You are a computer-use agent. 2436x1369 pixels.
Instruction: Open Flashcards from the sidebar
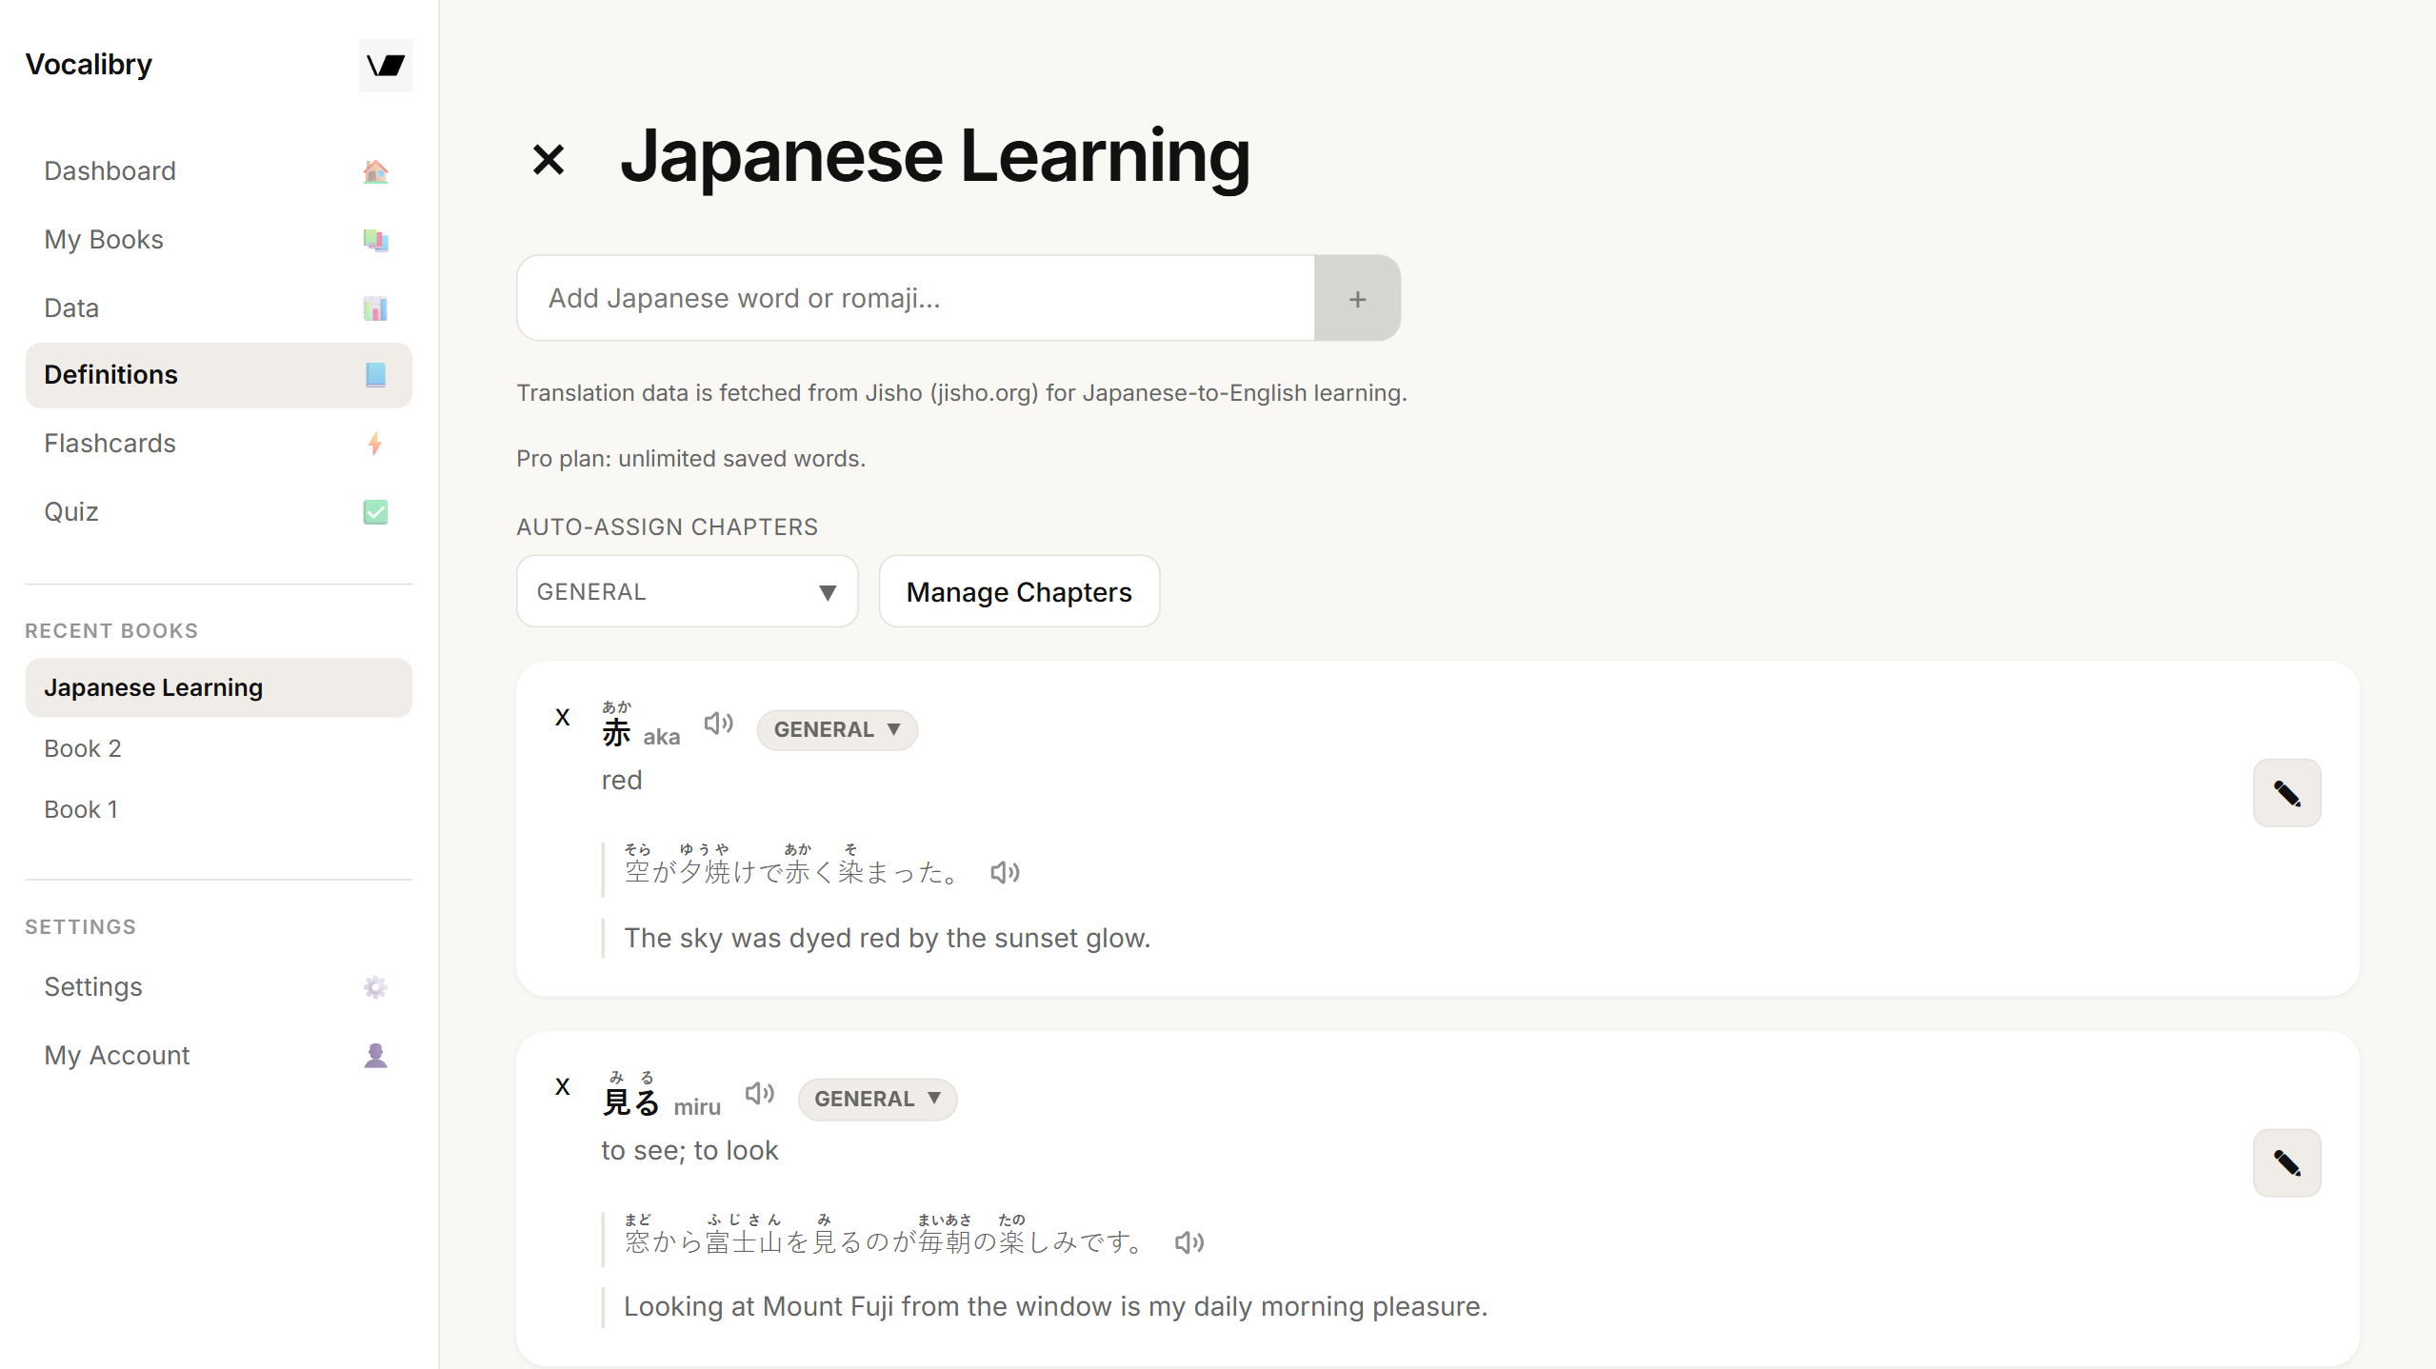tap(218, 443)
